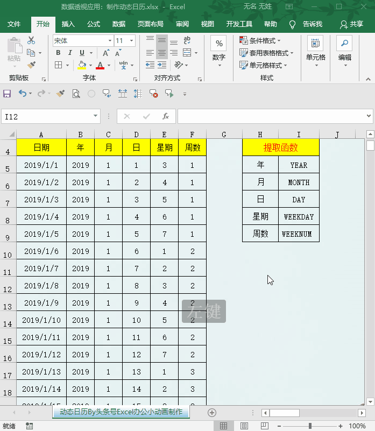Open the font name 宋体 dropdown
375x431 pixels.
[x=110, y=41]
